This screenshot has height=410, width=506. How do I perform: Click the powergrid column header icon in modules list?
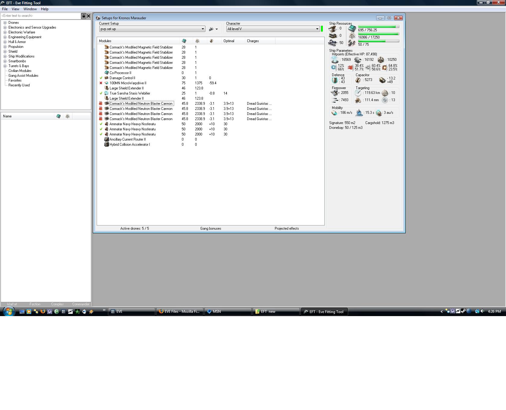coord(198,41)
